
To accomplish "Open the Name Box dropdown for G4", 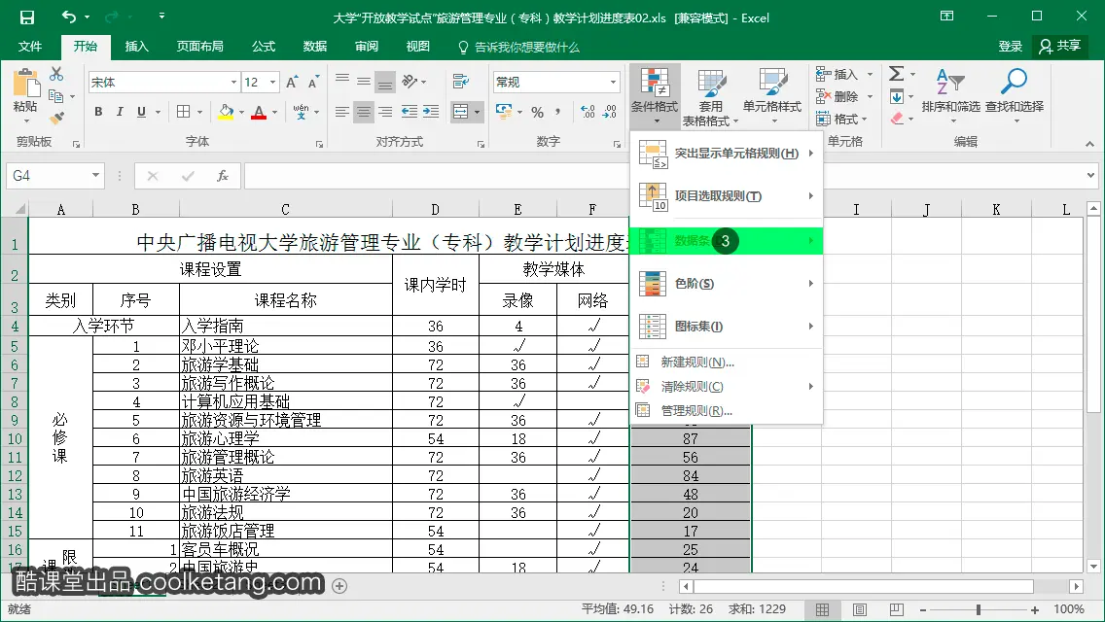I will point(95,175).
